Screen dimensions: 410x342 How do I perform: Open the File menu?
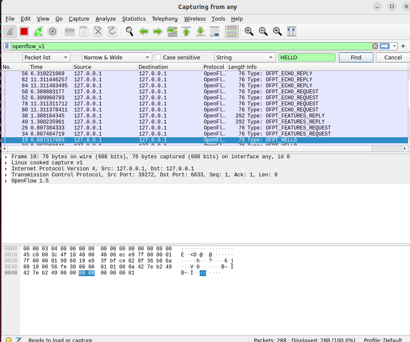(x=10, y=19)
